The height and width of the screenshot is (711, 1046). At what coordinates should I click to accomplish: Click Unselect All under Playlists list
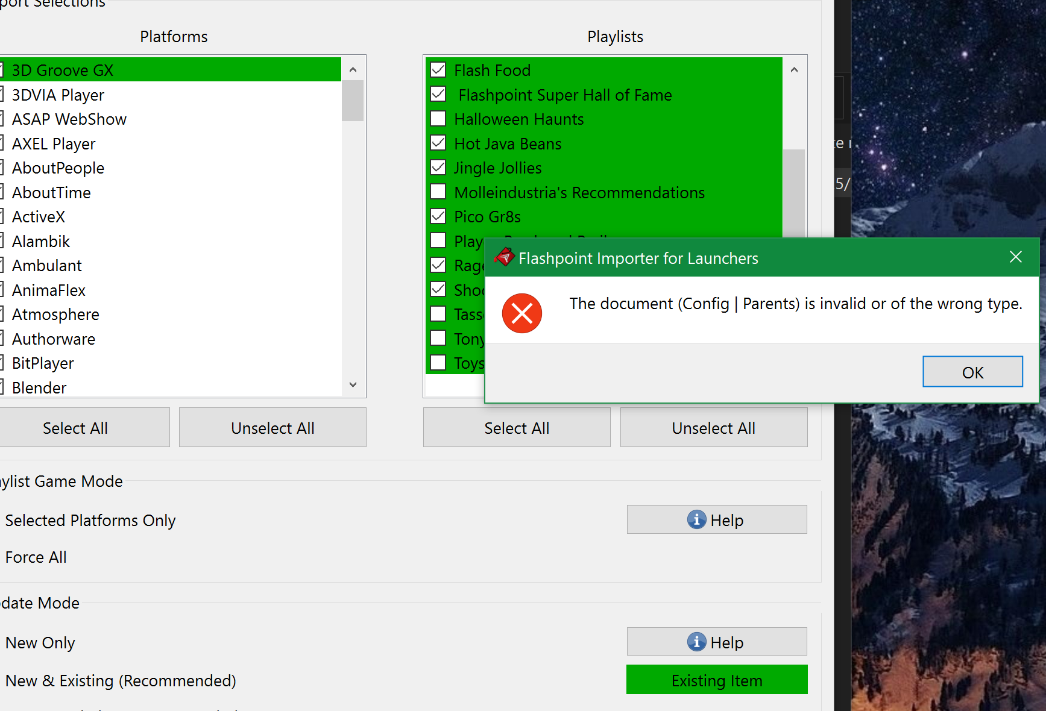coord(714,428)
